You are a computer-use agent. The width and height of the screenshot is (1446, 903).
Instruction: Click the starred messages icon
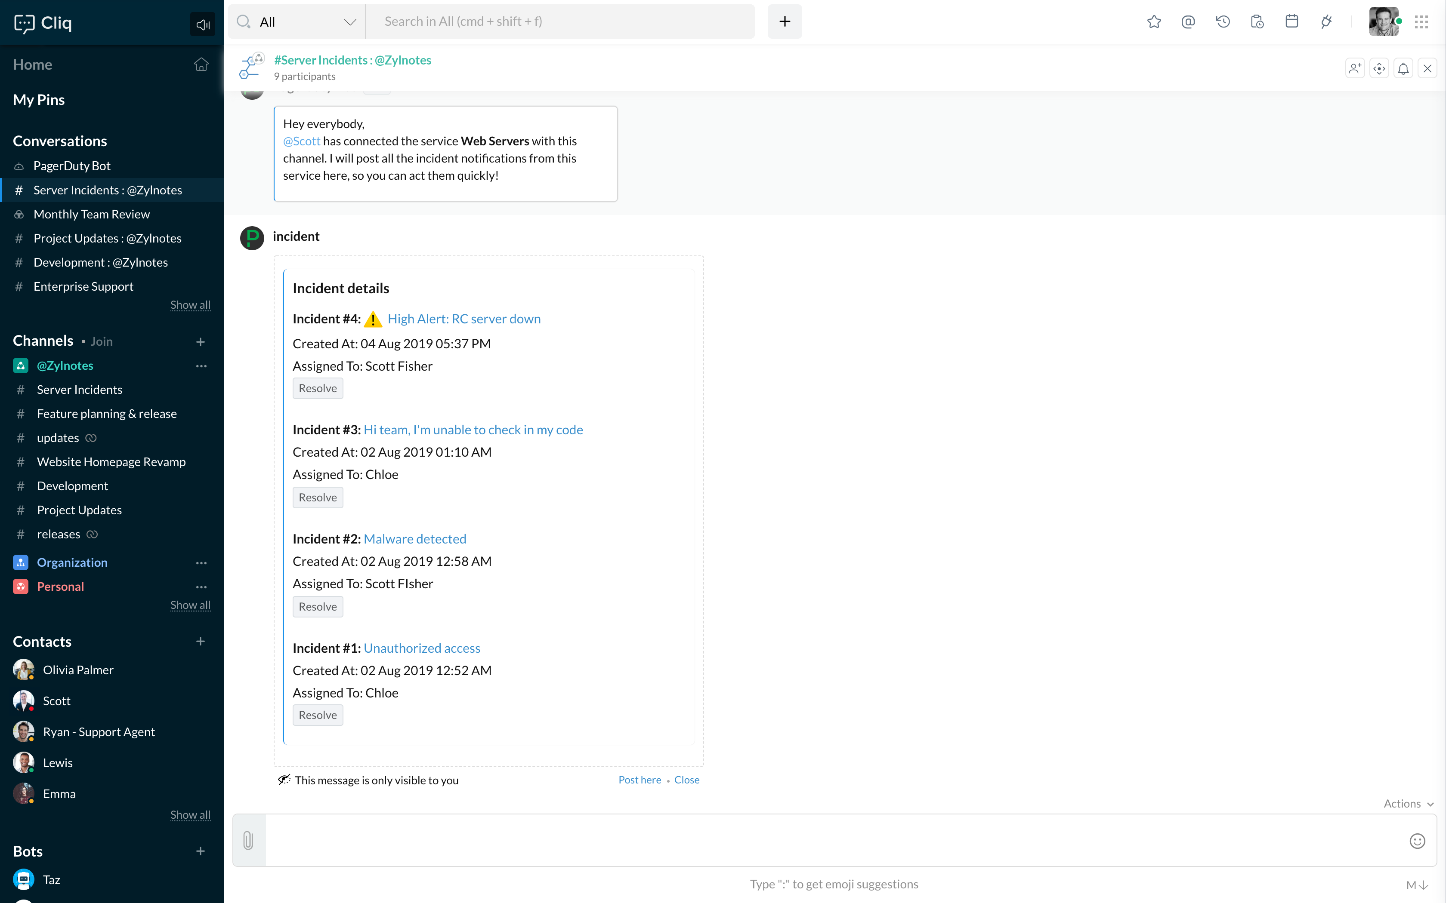1154,22
